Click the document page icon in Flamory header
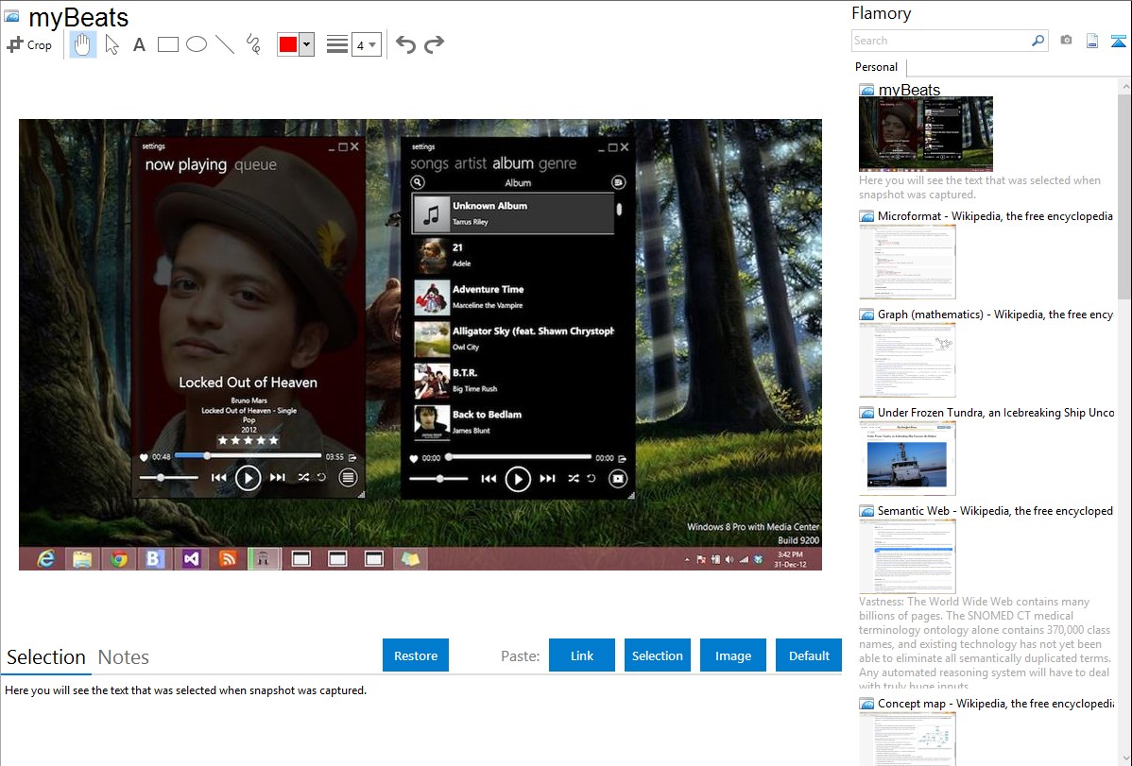This screenshot has width=1132, height=766. [x=1092, y=42]
